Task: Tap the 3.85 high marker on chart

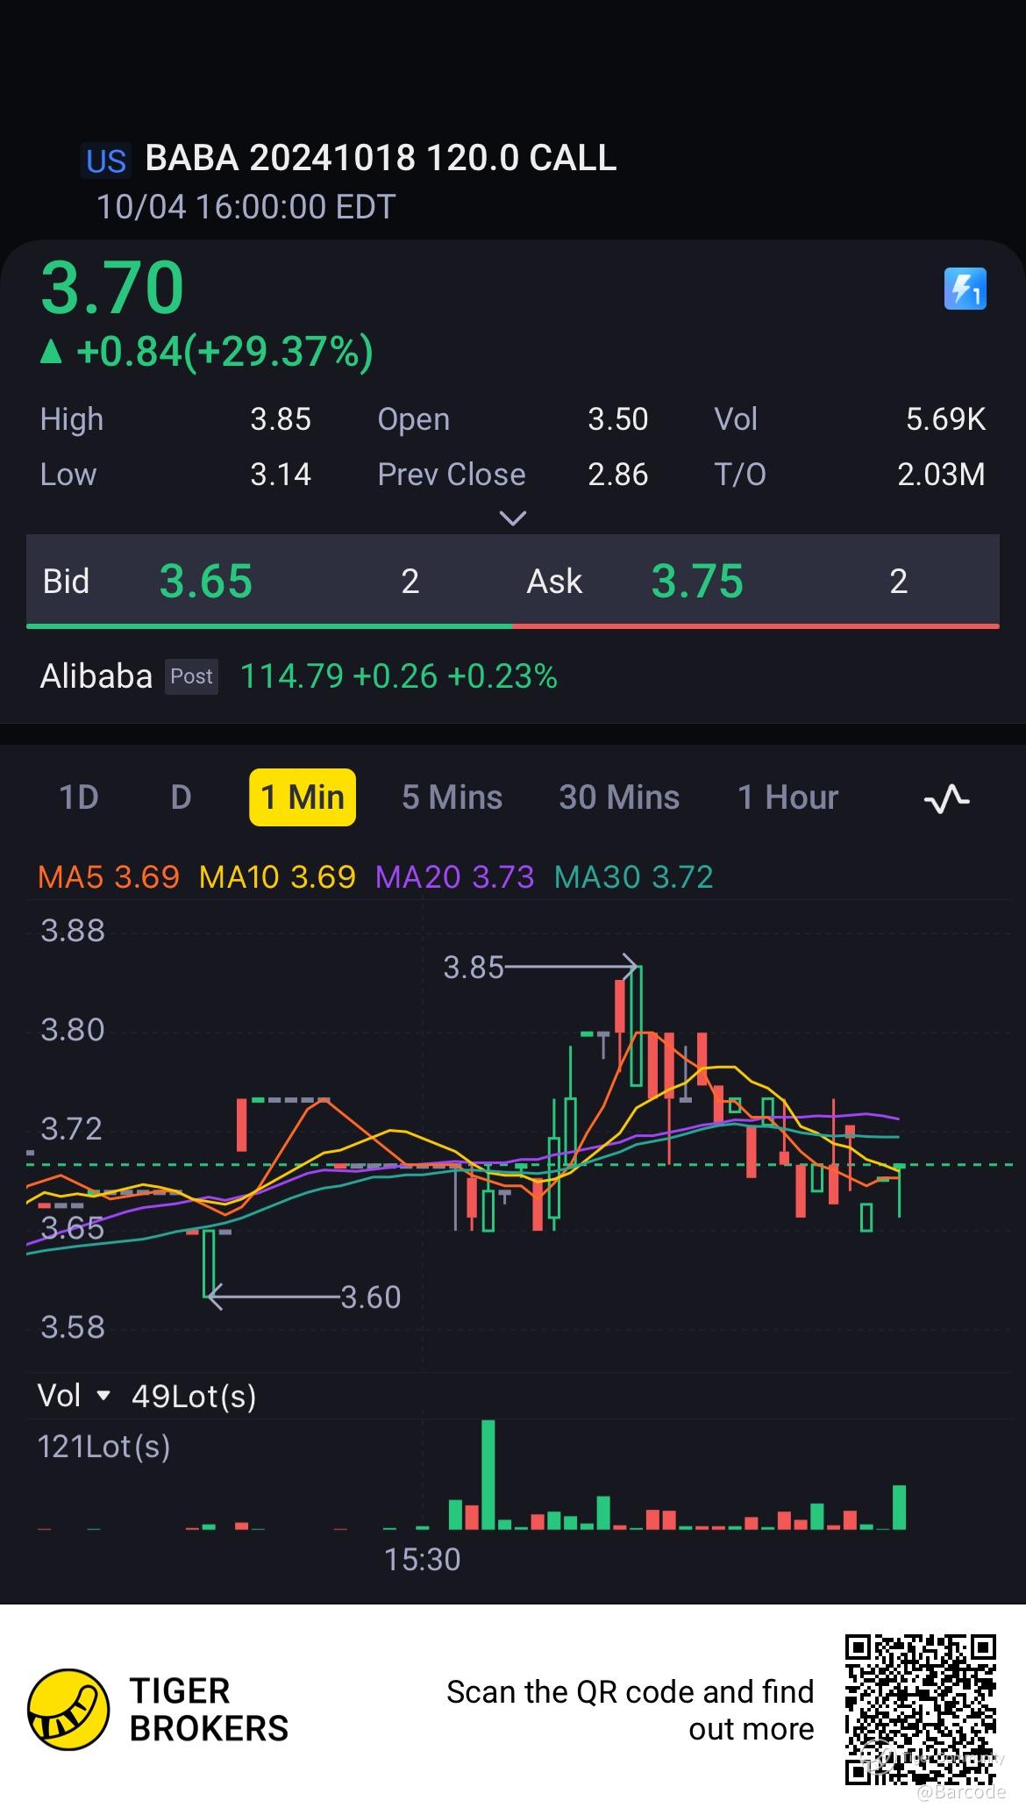Action: [474, 968]
